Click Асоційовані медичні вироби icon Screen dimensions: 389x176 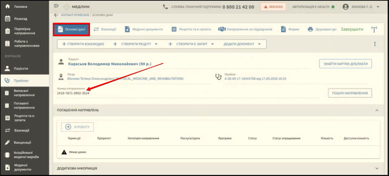pos(8,155)
